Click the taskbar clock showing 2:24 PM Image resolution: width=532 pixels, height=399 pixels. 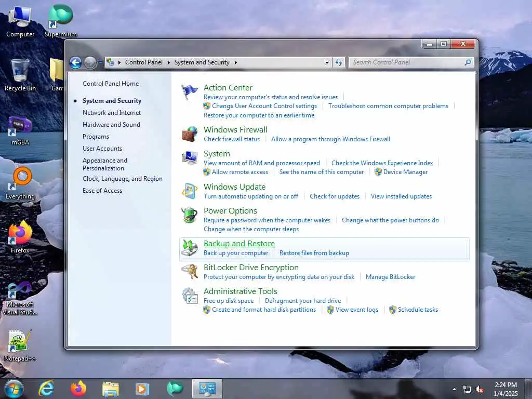coord(506,389)
